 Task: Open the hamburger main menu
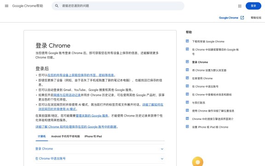[x=6, y=6]
